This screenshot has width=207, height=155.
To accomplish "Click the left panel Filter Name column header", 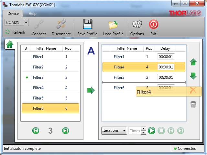I will click(x=46, y=48).
